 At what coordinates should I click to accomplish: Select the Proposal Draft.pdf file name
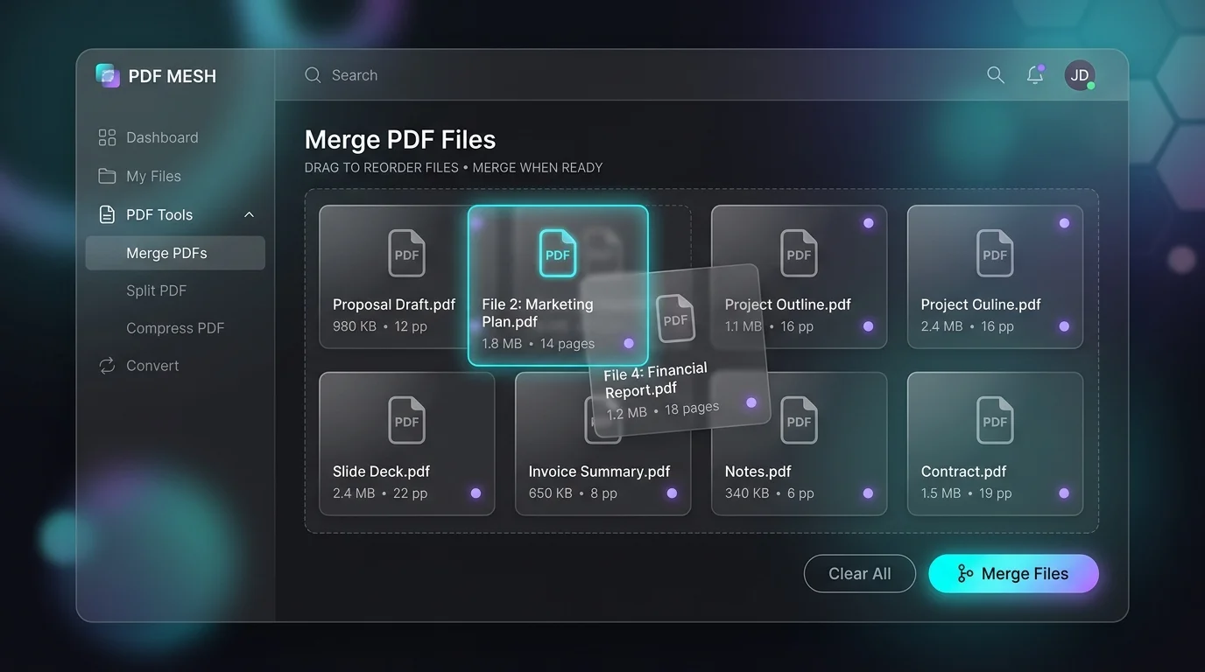coord(394,304)
